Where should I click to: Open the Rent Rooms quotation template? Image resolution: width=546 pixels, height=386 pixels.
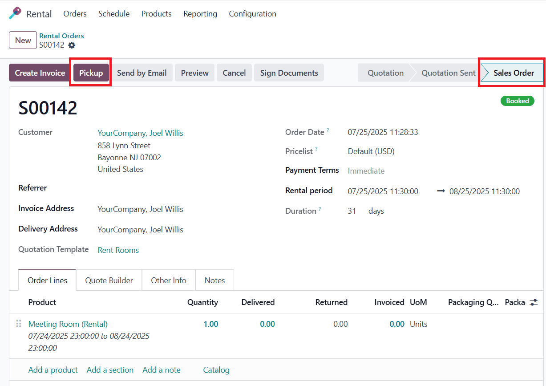pos(118,250)
